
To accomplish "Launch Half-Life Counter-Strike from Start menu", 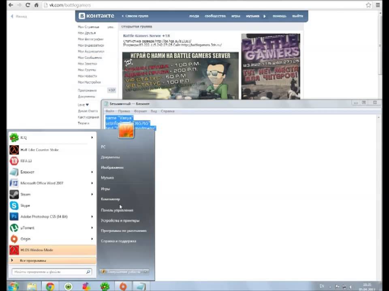I will point(52,150).
